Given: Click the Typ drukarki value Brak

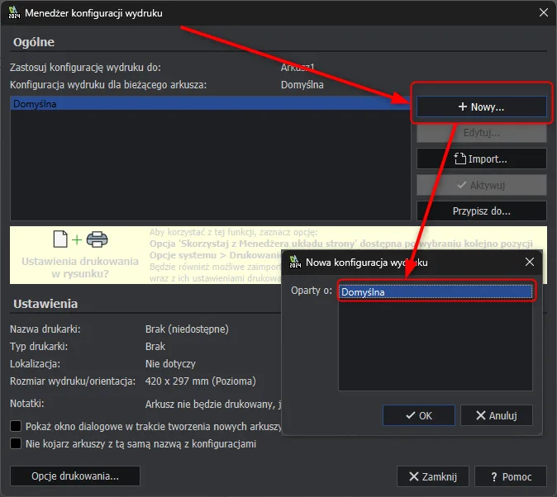Looking at the screenshot, I should point(155,347).
